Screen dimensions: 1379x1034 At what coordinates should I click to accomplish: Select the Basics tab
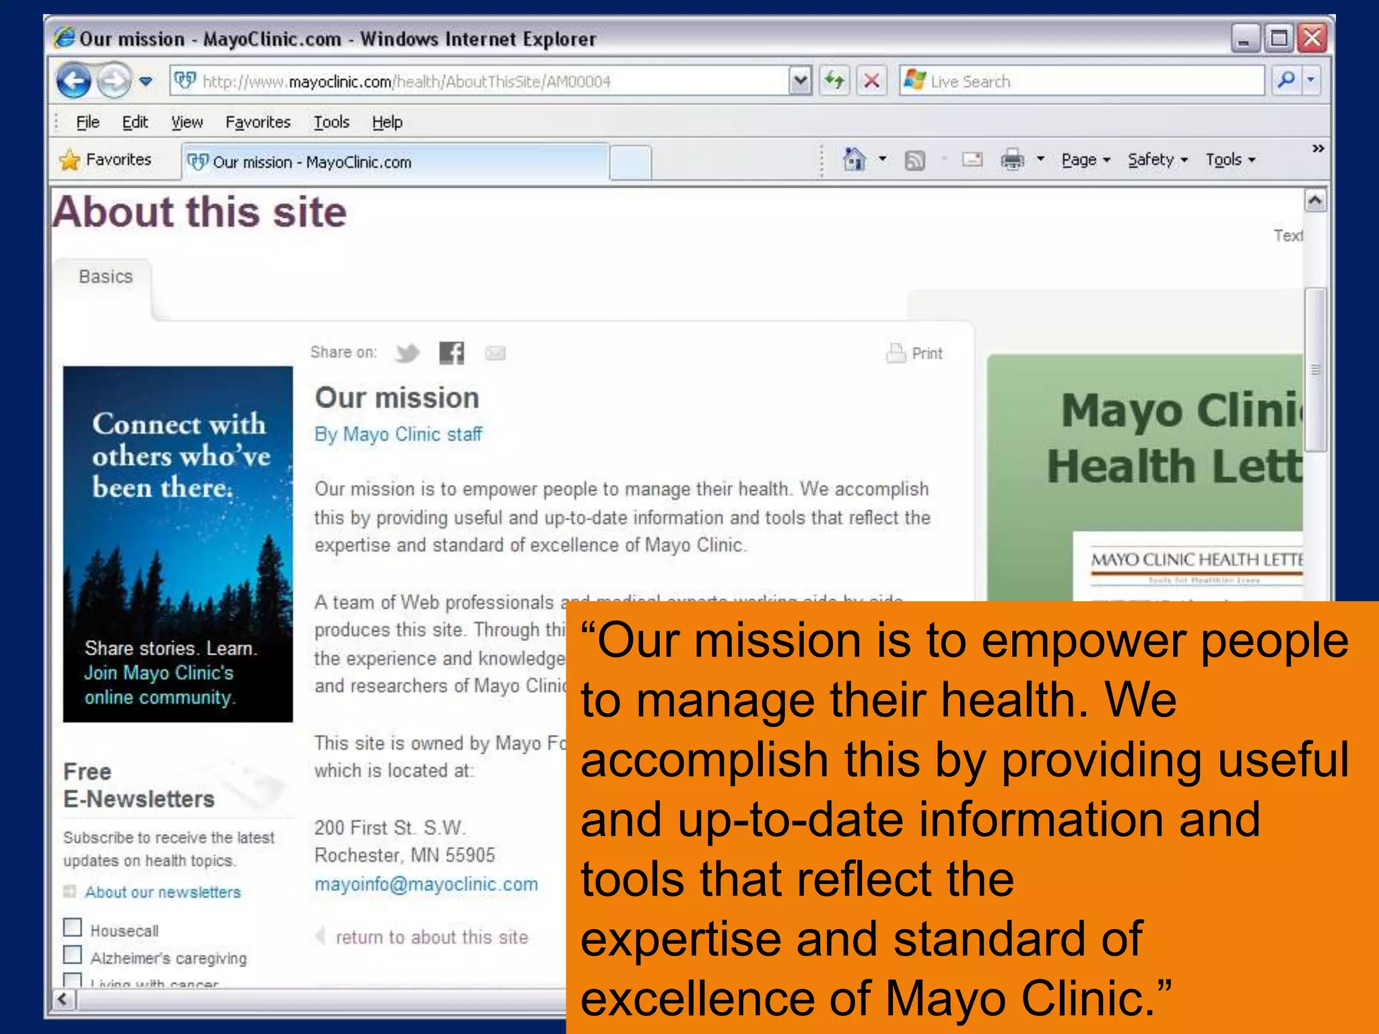(105, 277)
